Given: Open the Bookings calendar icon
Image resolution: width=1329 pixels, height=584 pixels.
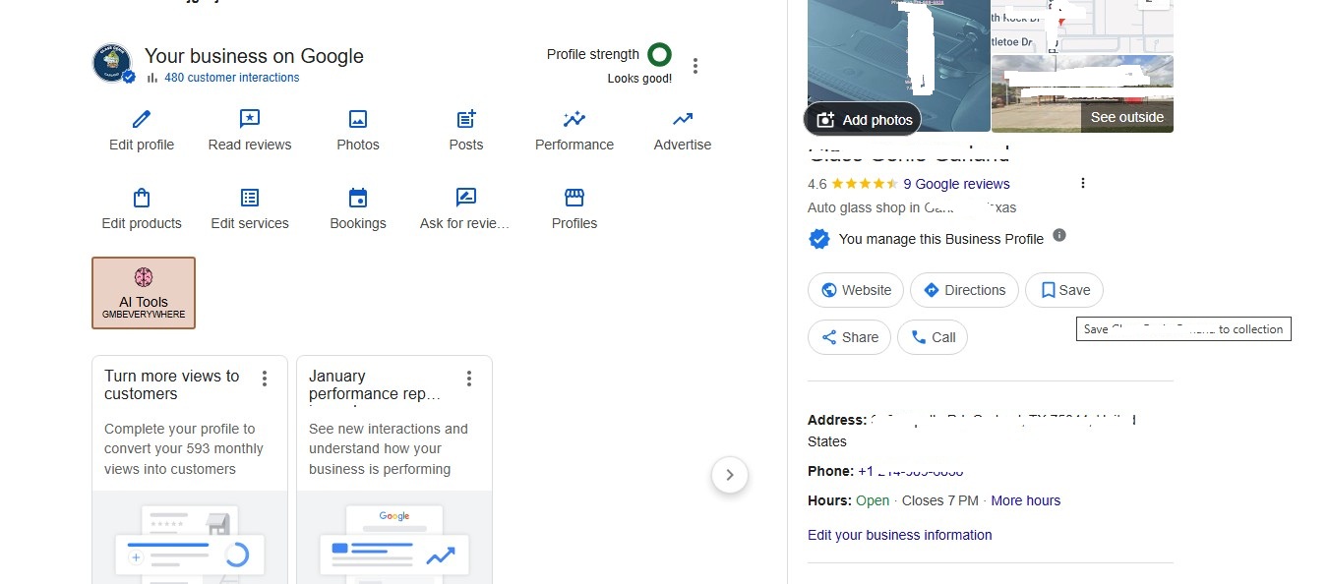Looking at the screenshot, I should [x=357, y=198].
